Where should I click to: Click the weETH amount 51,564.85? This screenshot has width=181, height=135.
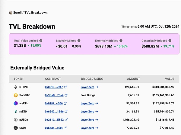point(133,103)
